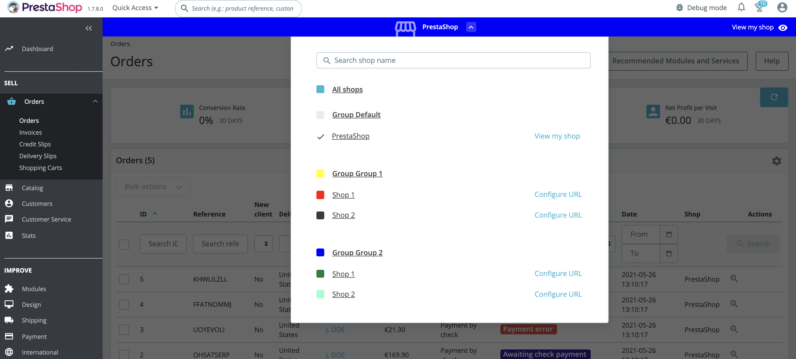
Task: Toggle All shops selection
Action: click(347, 89)
